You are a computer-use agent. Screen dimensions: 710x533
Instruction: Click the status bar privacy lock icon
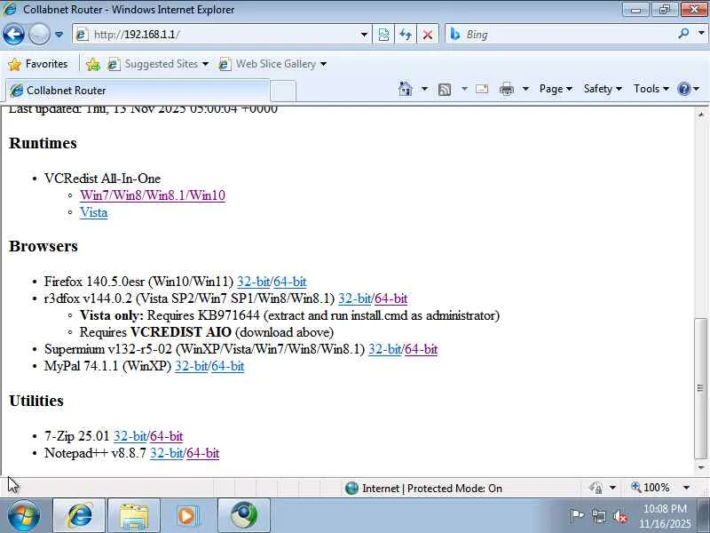pyautogui.click(x=596, y=488)
